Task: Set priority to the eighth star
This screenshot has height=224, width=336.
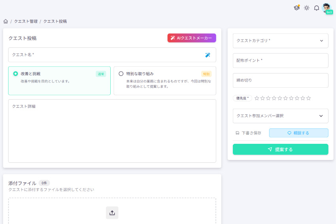Action: click(297, 98)
